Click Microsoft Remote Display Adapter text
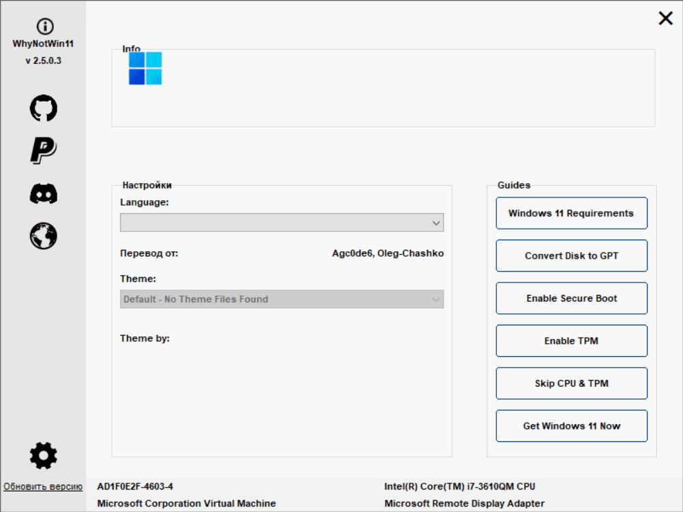The height and width of the screenshot is (512, 683). pos(464,503)
